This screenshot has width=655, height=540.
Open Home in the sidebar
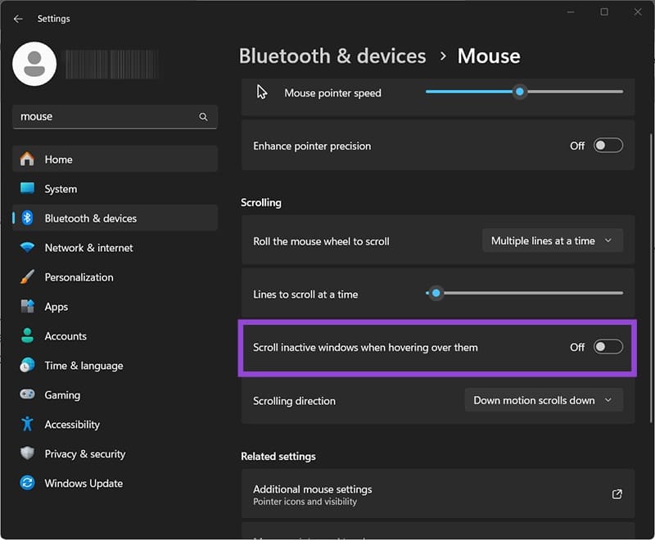click(115, 159)
